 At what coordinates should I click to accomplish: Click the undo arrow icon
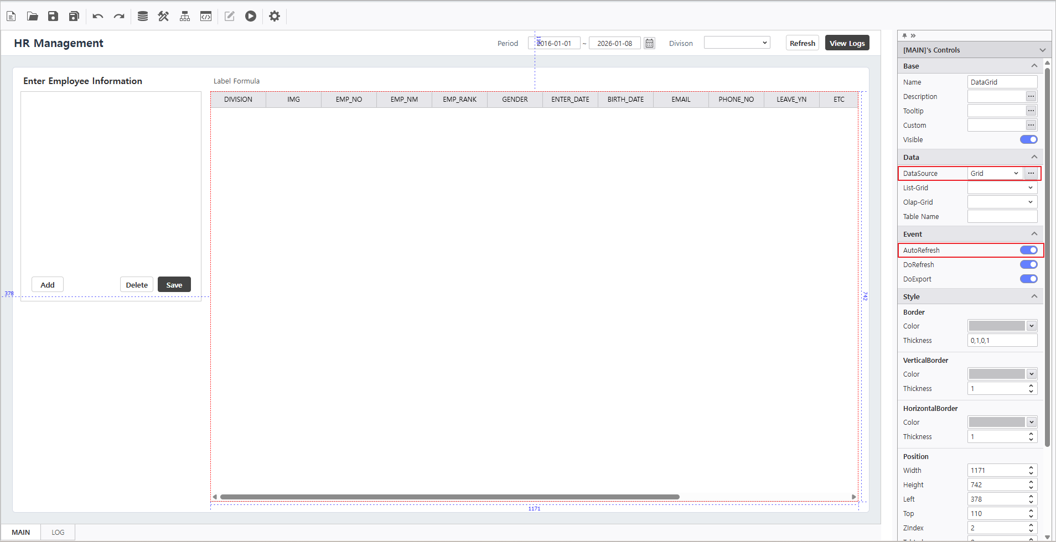pyautogui.click(x=98, y=16)
